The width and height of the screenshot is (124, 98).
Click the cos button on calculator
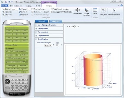click(x=17, y=31)
